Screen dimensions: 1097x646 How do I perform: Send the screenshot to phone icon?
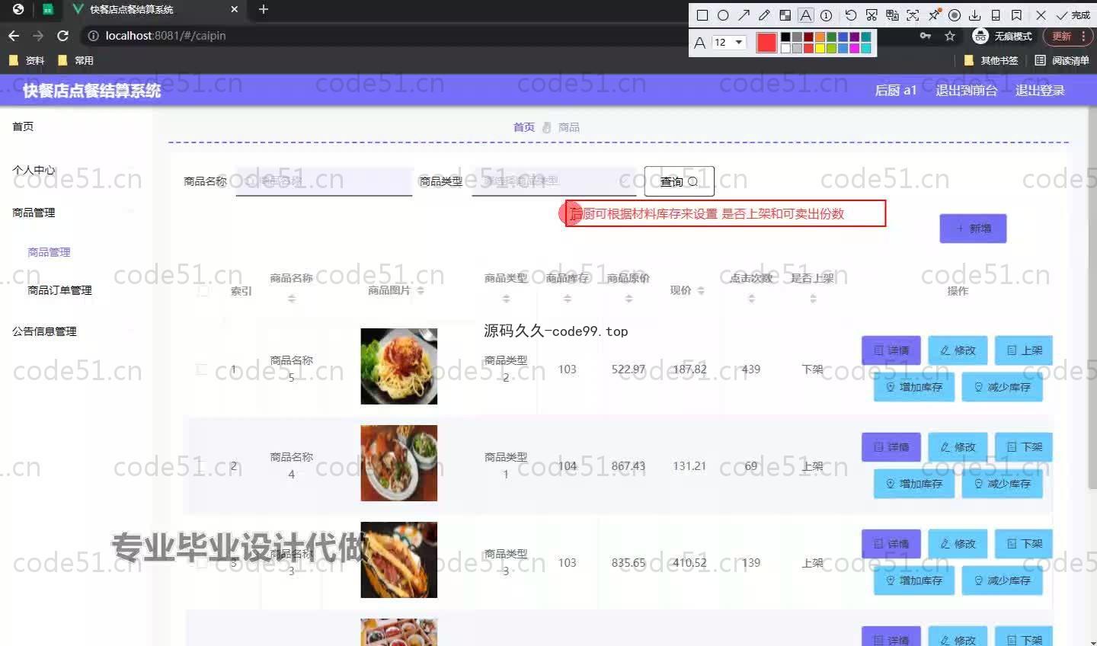pos(996,15)
